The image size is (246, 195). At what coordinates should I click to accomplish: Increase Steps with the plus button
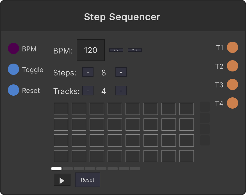(x=121, y=72)
